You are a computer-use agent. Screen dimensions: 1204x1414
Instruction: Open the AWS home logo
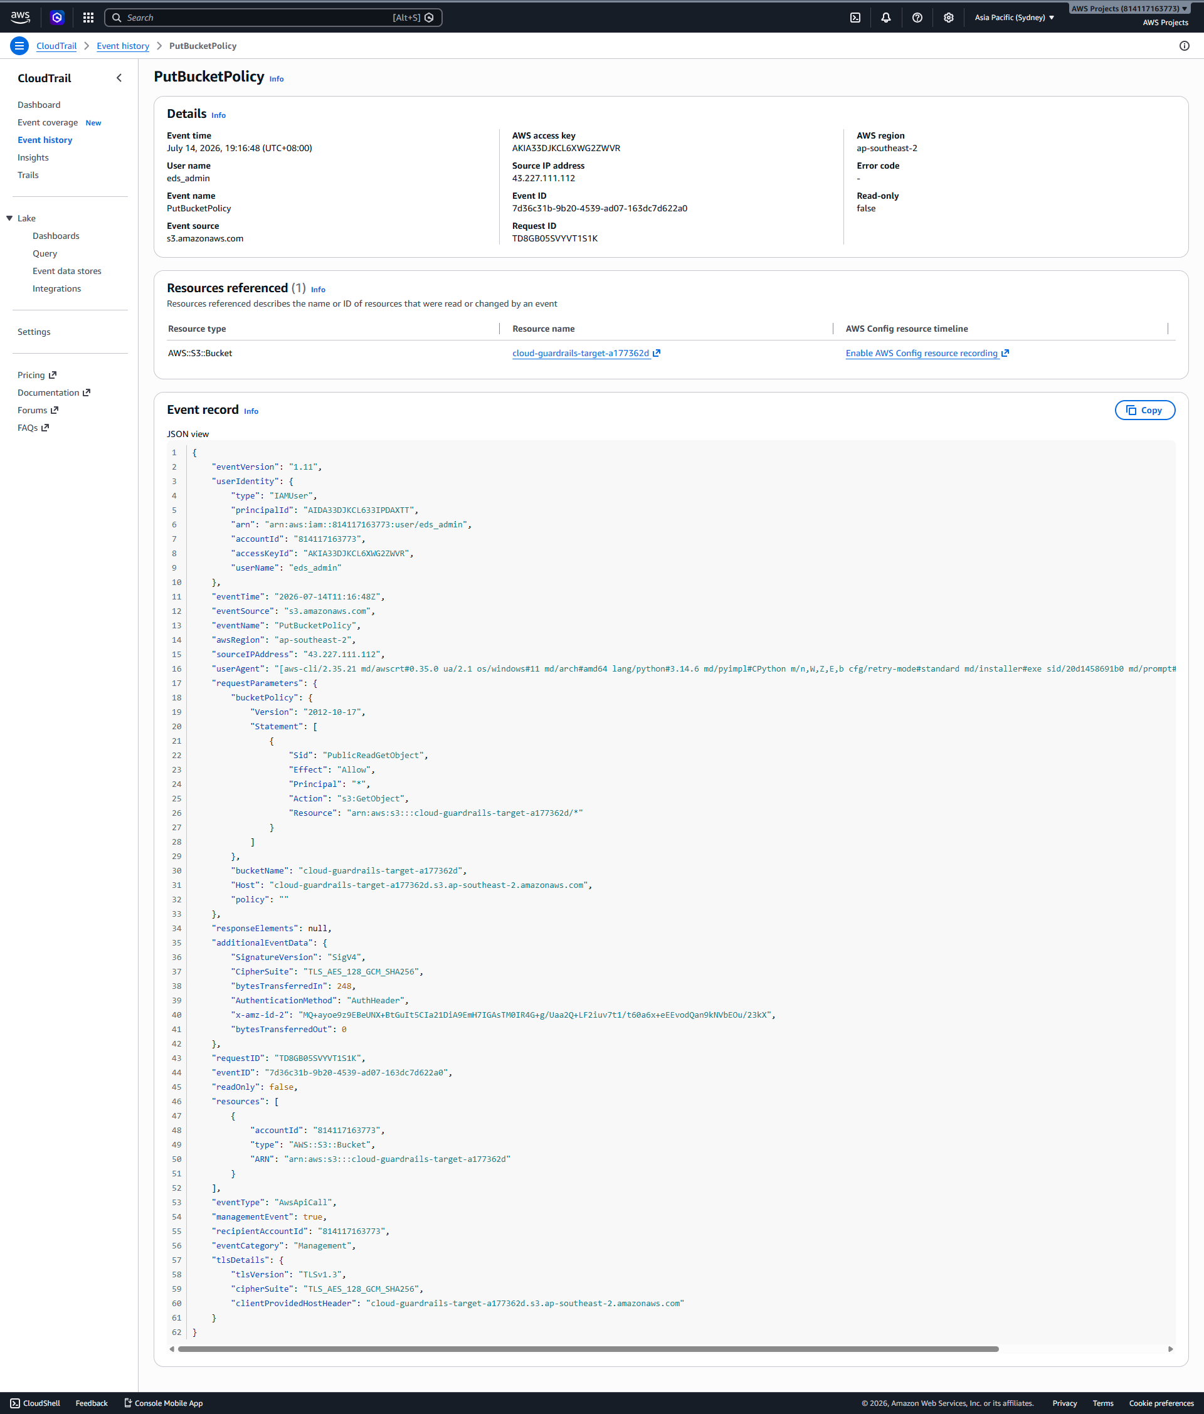[21, 17]
